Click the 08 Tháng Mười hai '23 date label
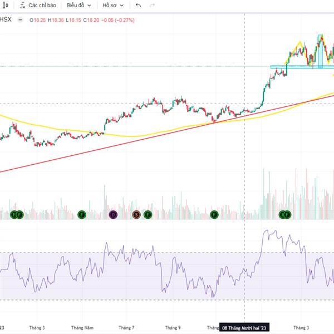334x334 pixels. [x=244, y=328]
